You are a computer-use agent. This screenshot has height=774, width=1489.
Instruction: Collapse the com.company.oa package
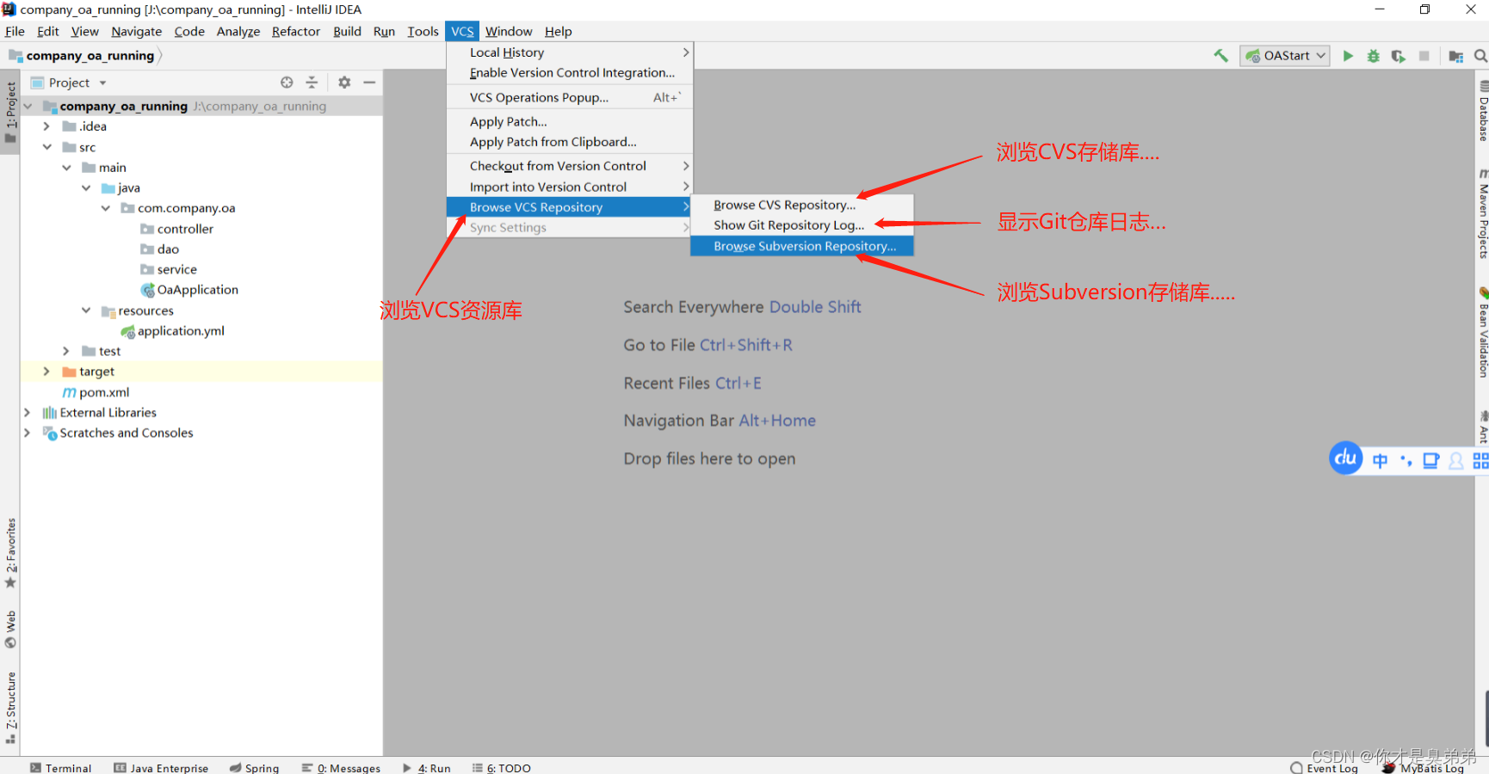pyautogui.click(x=105, y=208)
